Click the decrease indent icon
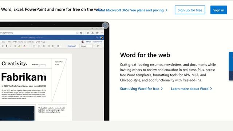The height and width of the screenshot is (131, 233). (44, 46)
